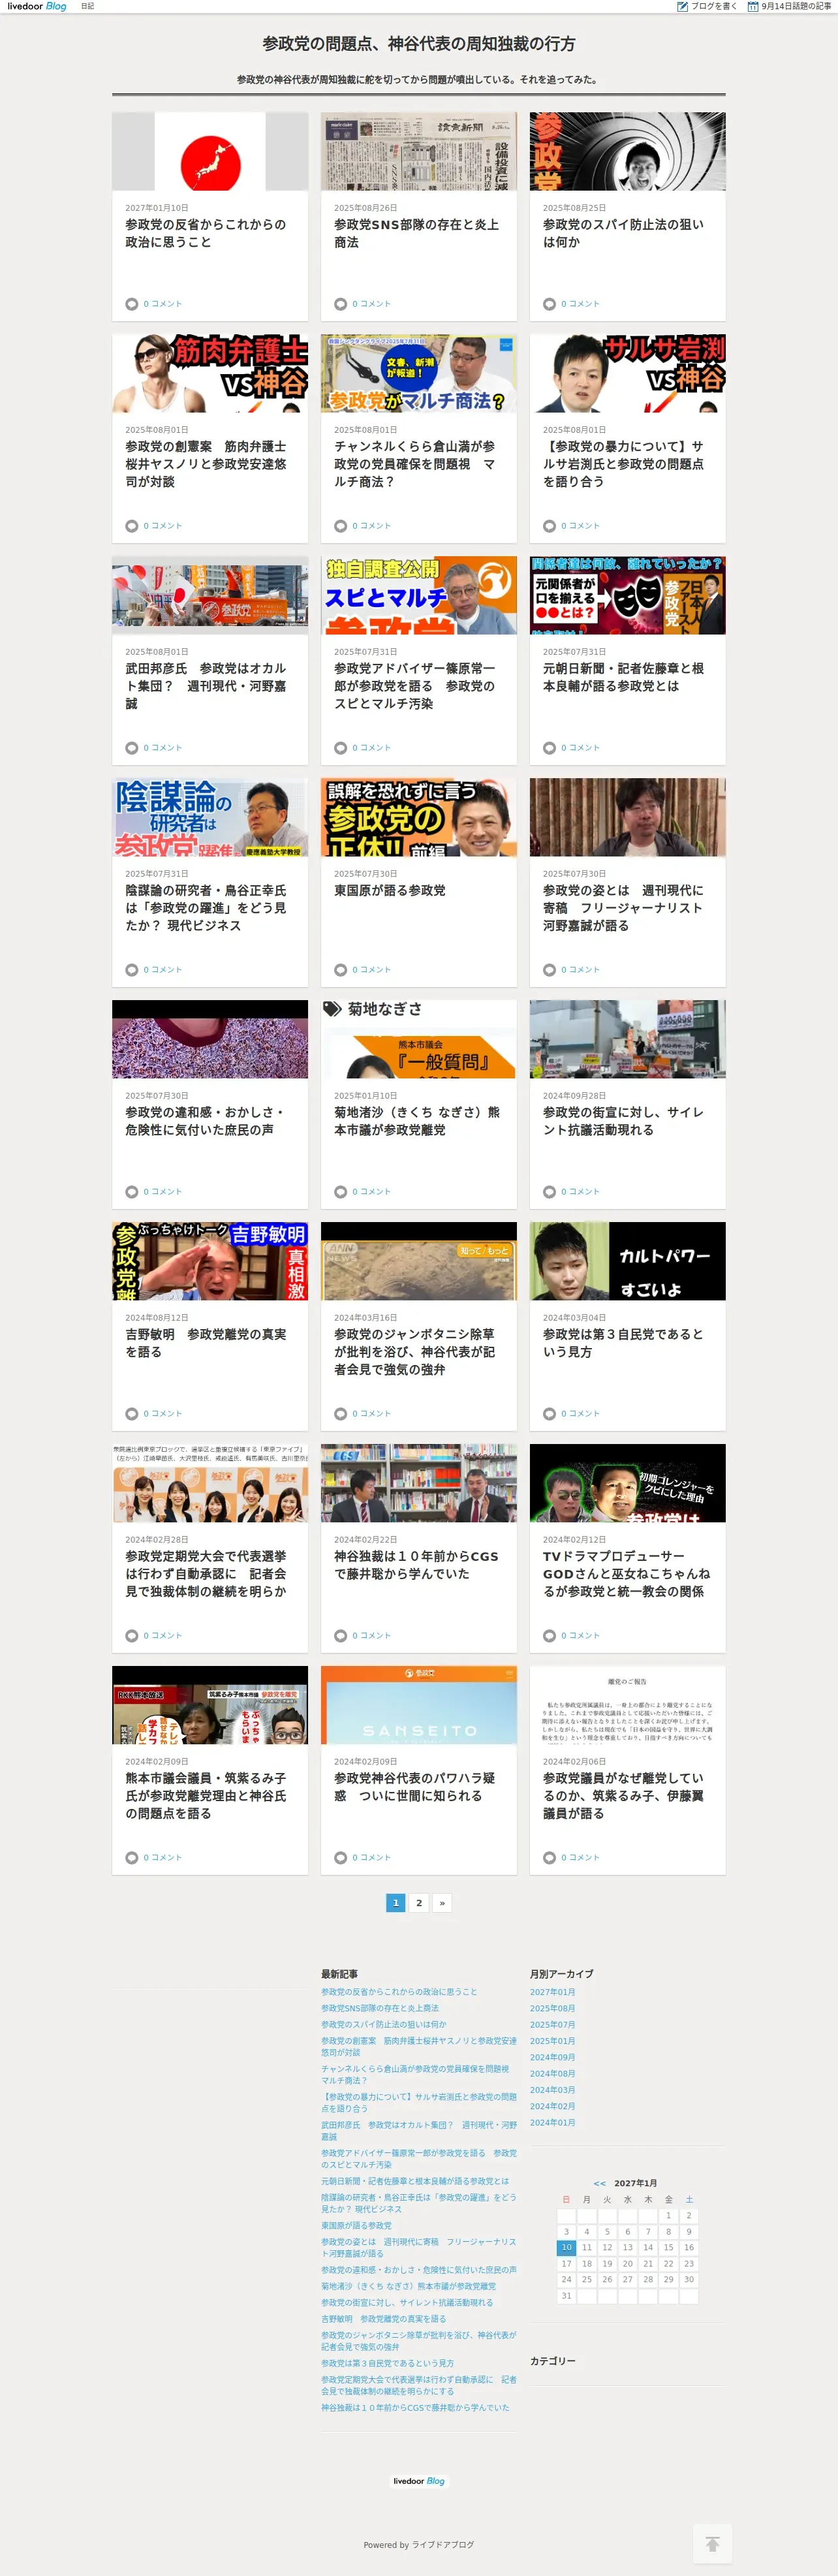Open the SANSEITO website thumbnail
The image size is (838, 2576).
[419, 1705]
